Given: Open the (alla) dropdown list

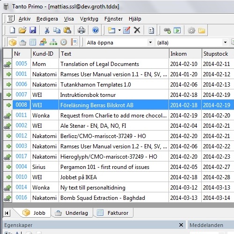Looking at the screenshot, I should 225,43.
